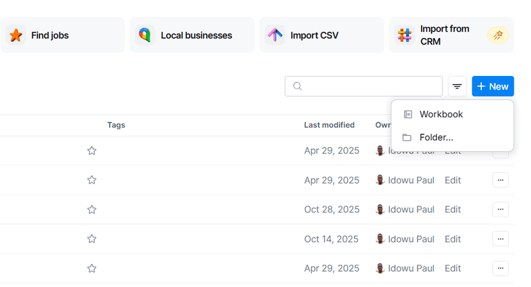Click the blue New button
Image resolution: width=531 pixels, height=287 pixels.
pyautogui.click(x=493, y=86)
